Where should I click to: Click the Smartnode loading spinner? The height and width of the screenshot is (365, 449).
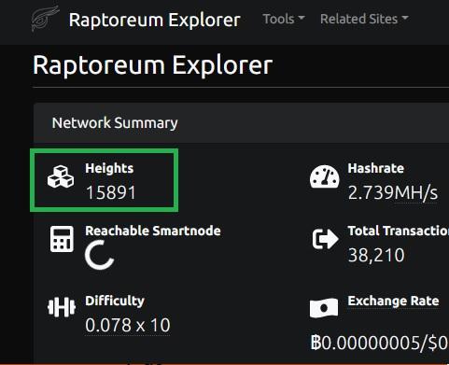[x=100, y=255]
